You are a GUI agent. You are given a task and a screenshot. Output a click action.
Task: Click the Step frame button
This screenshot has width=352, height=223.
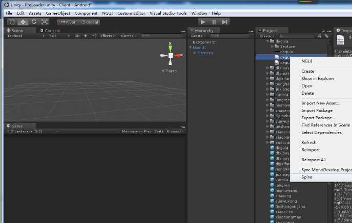point(224,22)
